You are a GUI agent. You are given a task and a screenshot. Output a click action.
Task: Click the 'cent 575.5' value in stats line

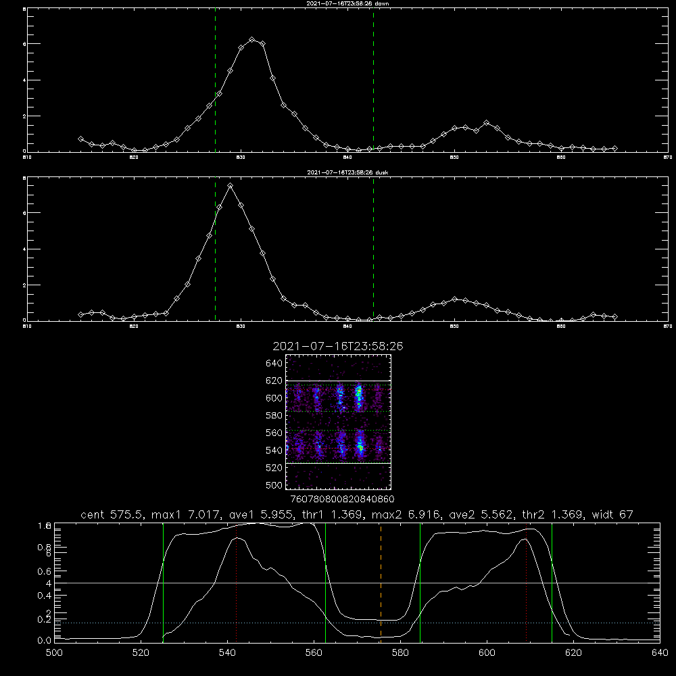(113, 514)
